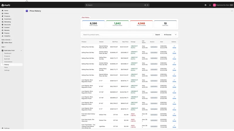Viewport: 234px width, 131px height.
Task: Open the Marketing icon
Action: (3, 22)
